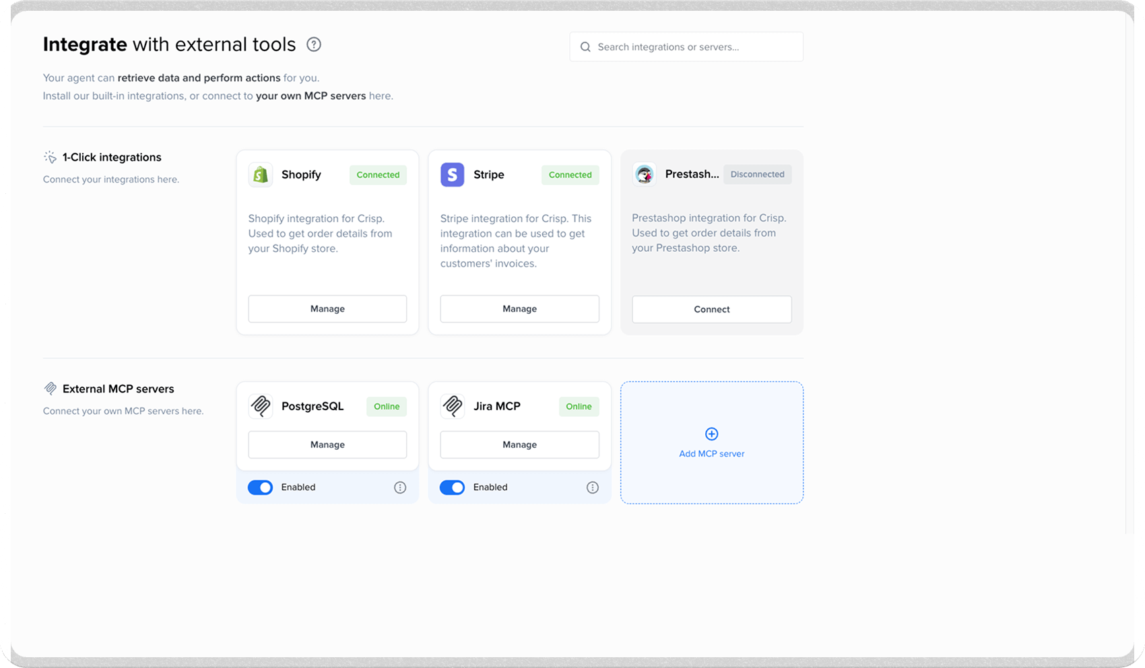
Task: Click the magnifier icon in search bar
Action: click(585, 46)
